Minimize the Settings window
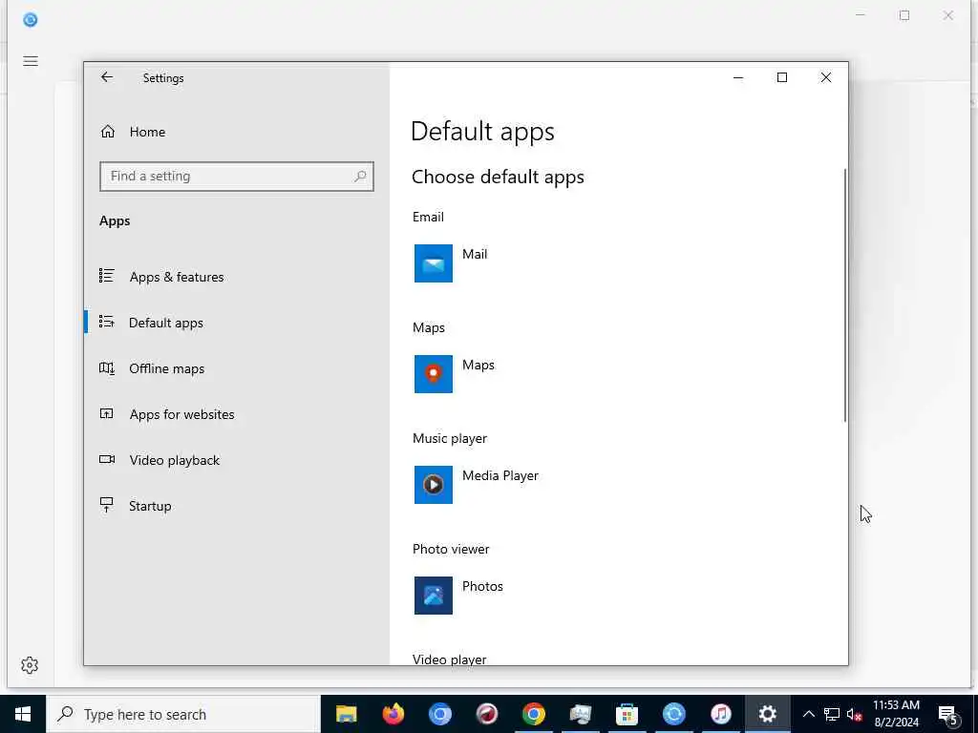Viewport: 978px width, 733px height. tap(738, 77)
